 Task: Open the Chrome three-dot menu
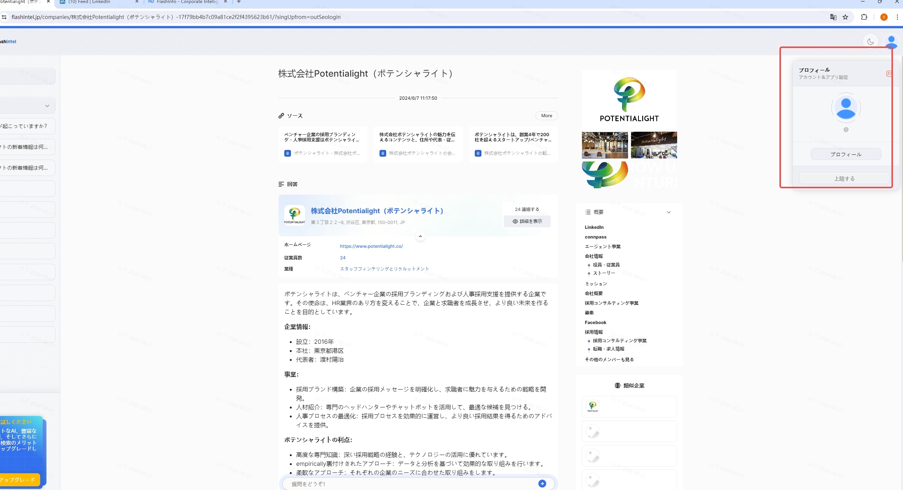click(x=897, y=17)
